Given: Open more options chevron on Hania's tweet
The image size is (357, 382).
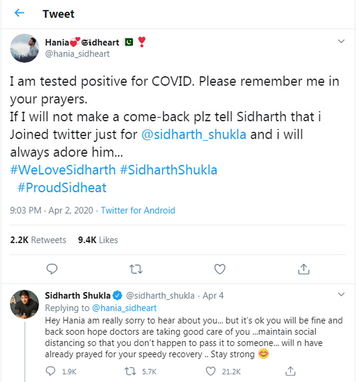Looking at the screenshot, I should coord(342,41).
